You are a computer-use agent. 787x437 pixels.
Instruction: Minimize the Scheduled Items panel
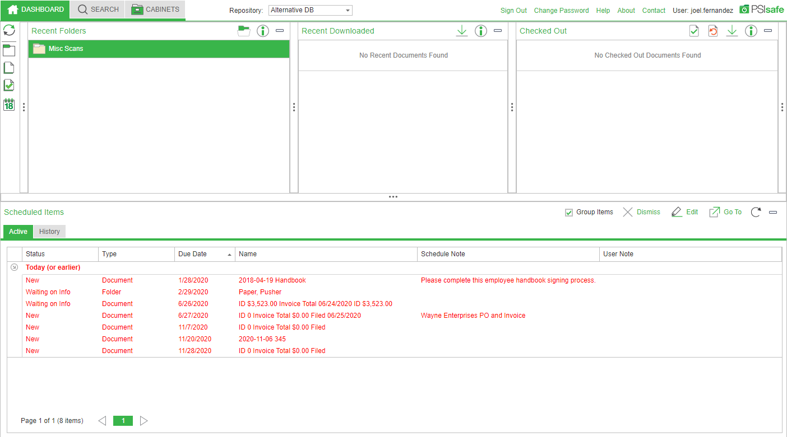[773, 212]
